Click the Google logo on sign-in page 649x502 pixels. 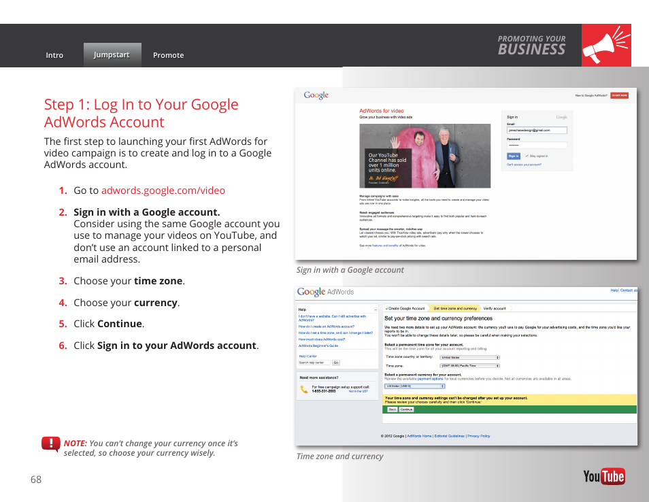point(316,96)
